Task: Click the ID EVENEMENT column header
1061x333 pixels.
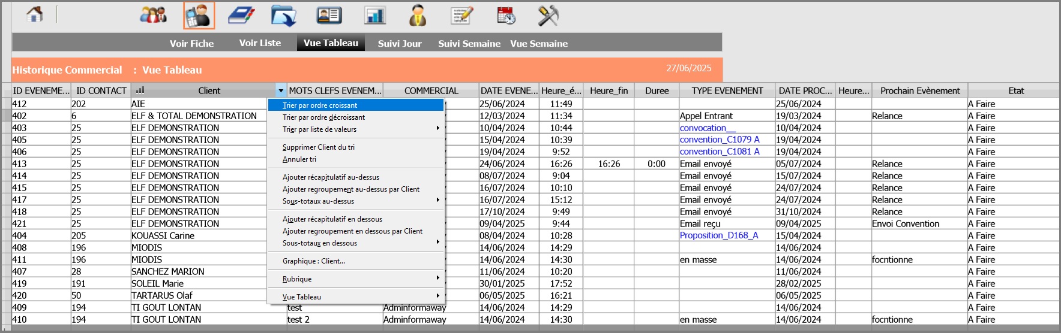Action: (x=41, y=90)
